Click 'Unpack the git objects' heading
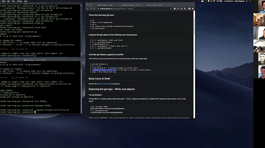 click(x=113, y=35)
